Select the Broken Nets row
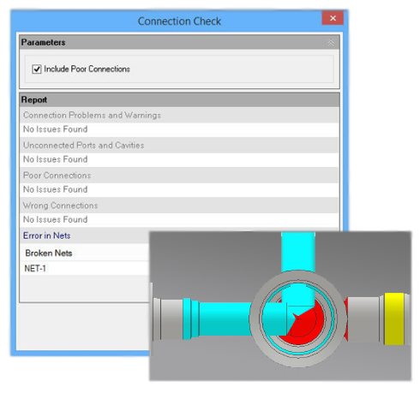420x393 pixels. pos(85,253)
